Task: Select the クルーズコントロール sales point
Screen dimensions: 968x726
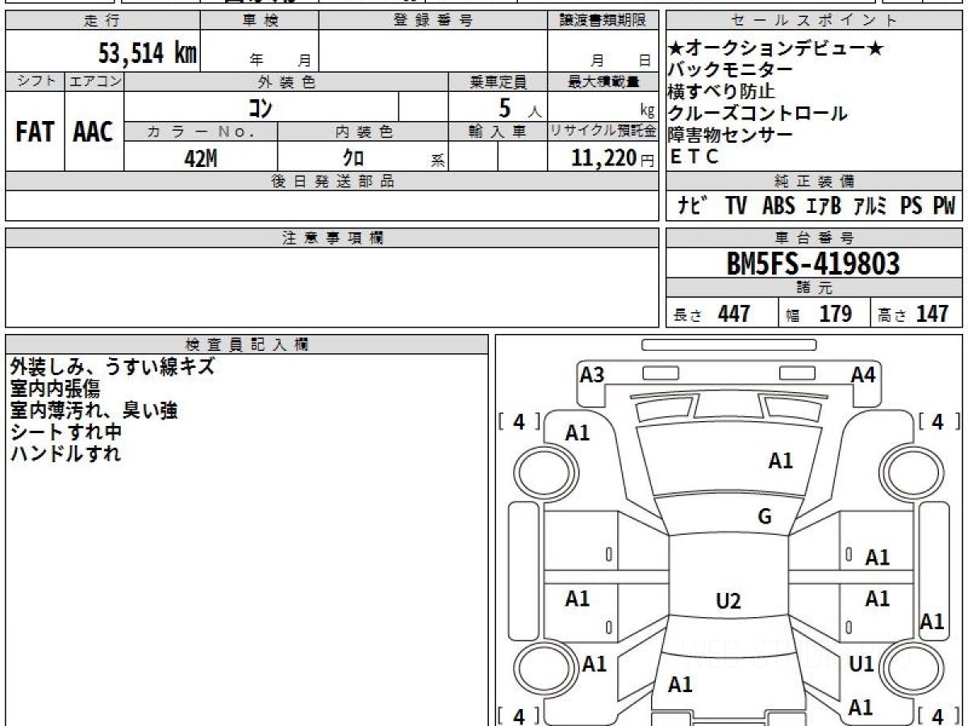Action: pyautogui.click(x=757, y=114)
